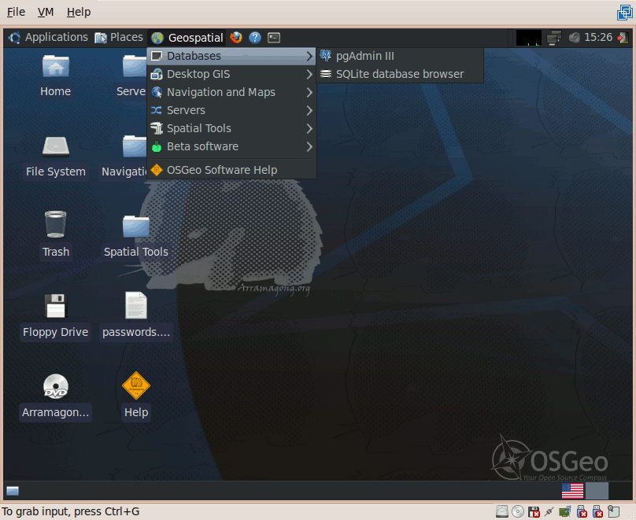Open the Places menu

(x=119, y=37)
